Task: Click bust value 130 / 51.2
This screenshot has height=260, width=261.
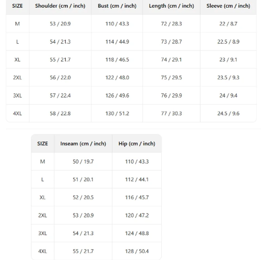Action: click(x=117, y=114)
